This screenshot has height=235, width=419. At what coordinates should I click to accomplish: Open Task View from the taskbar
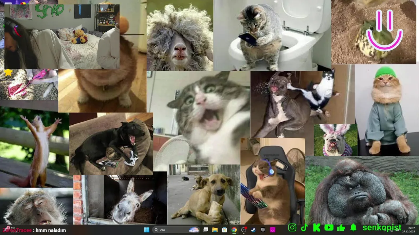tap(205, 230)
